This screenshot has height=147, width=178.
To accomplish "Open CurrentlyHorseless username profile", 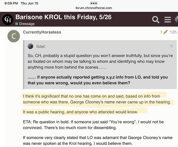I will pos(42,32).
